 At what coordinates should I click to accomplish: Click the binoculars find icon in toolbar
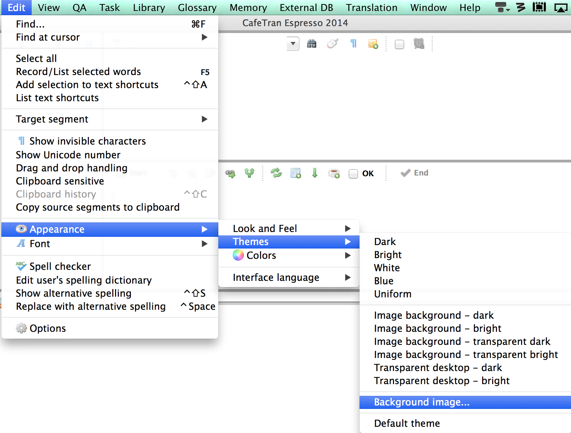click(312, 44)
